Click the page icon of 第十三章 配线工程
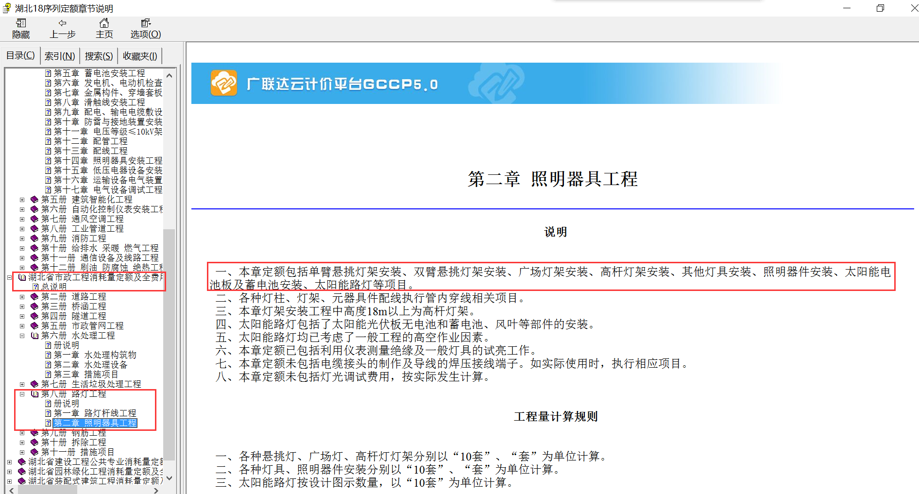 (48, 151)
